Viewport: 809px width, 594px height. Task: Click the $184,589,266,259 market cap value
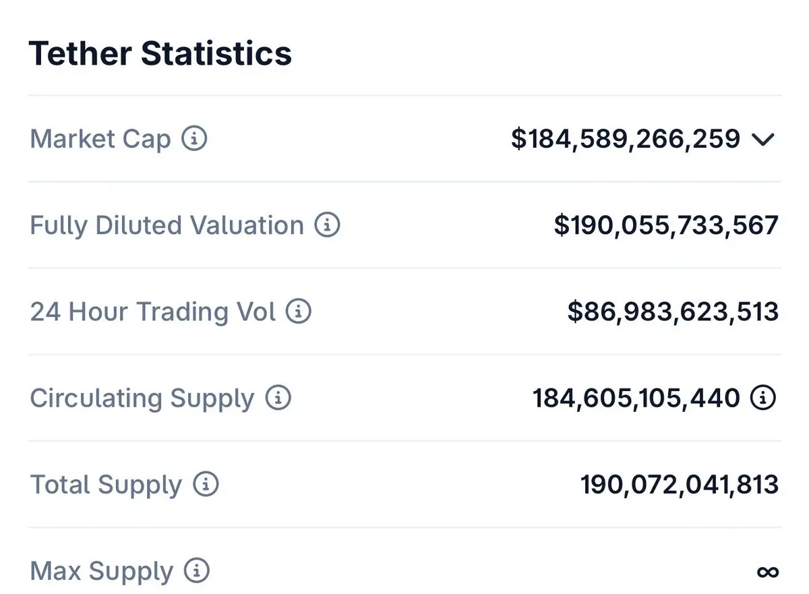[626, 139]
